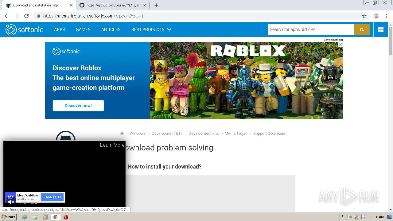Viewport: 393px width, 221px height.
Task: Open the Chrome three-dot menu
Action: pyautogui.click(x=387, y=16)
